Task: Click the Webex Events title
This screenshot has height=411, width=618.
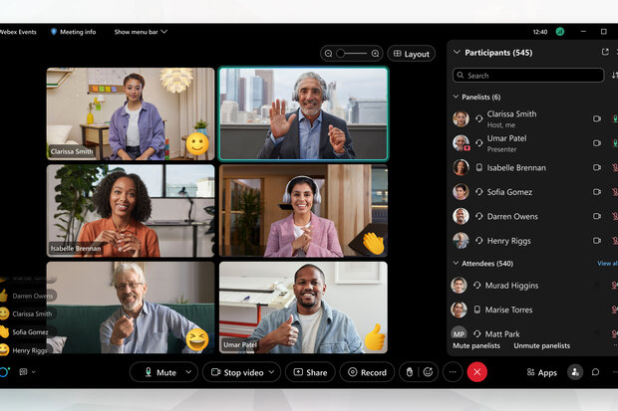Action: click(x=18, y=32)
